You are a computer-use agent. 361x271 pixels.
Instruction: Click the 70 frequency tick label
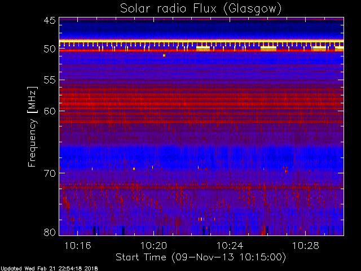[50, 173]
